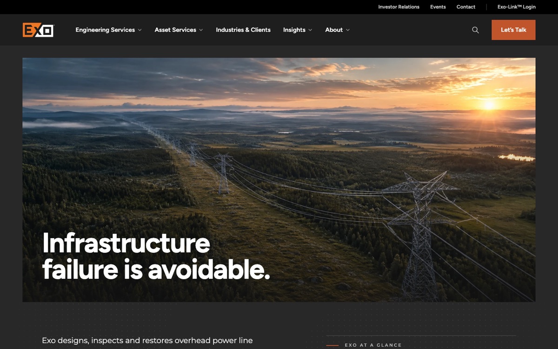Click the 'Exo designs, inspects and restores' paragraph

point(147,341)
